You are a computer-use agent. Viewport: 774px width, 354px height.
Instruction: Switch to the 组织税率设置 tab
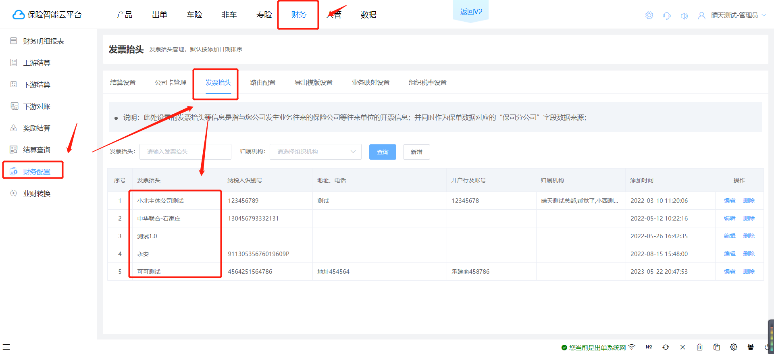428,83
